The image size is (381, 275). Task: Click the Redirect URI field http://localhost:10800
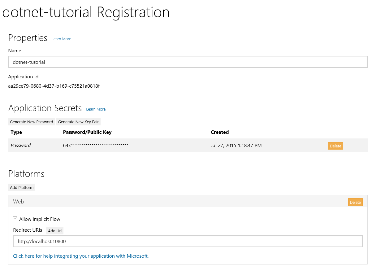(188, 241)
